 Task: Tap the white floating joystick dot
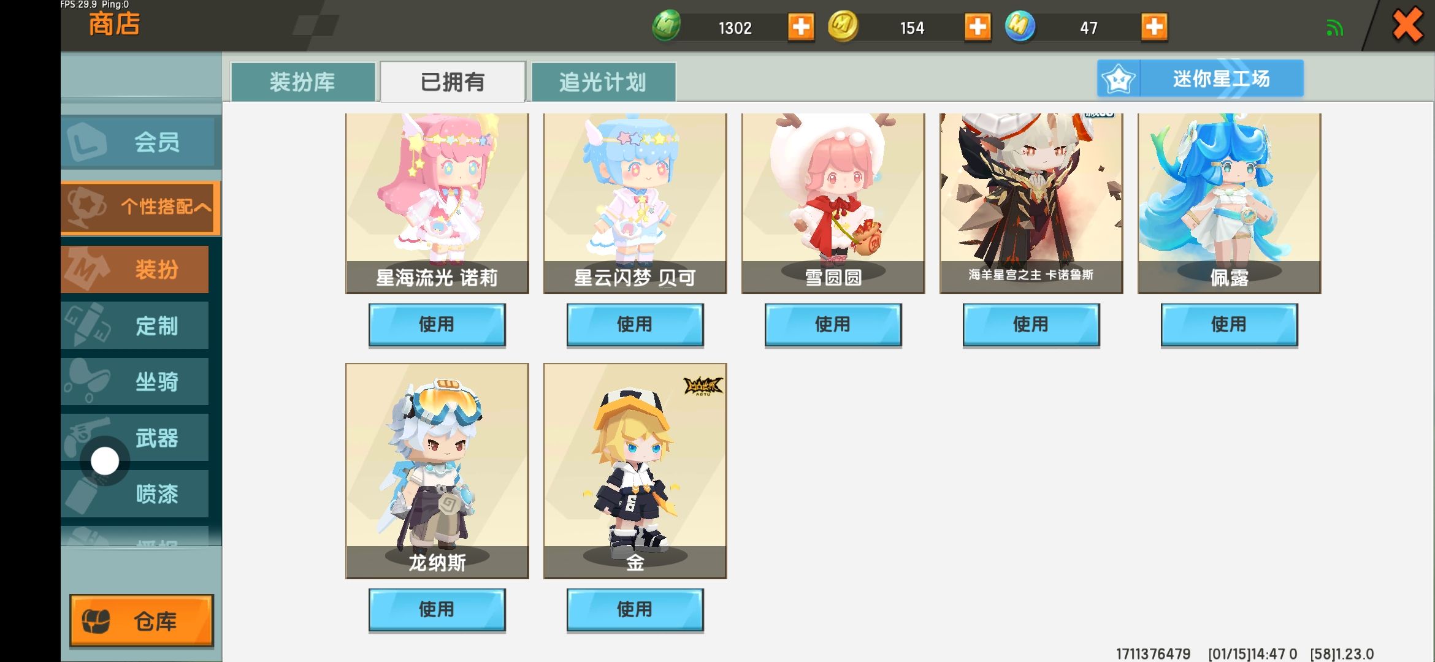coord(105,461)
